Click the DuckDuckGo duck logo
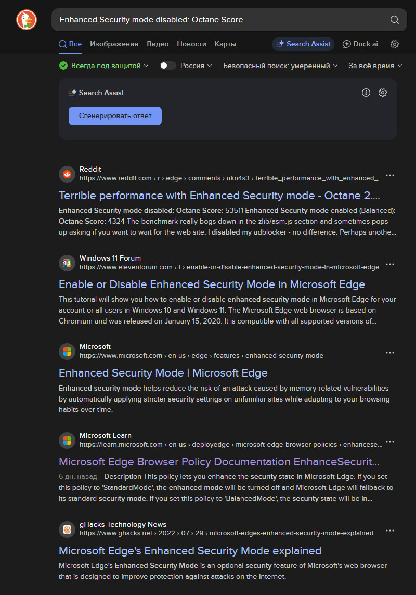Screen dimensions: 416x595 [27, 20]
